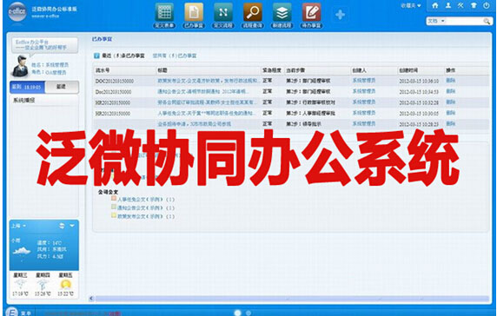This screenshot has height=316, width=497.
Task: Click the 当前步骤 column header
Action: pos(295,70)
